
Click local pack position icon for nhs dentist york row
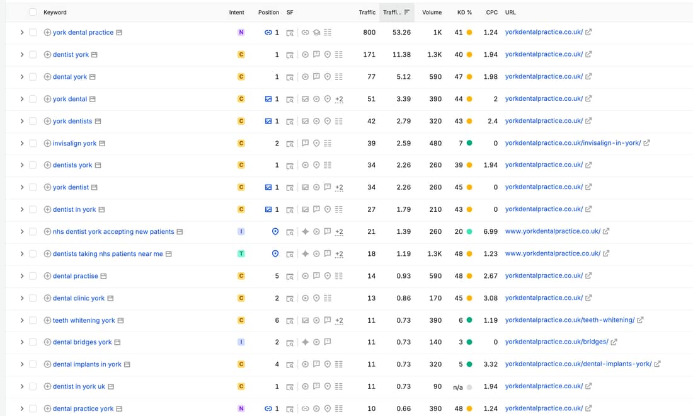(x=275, y=232)
